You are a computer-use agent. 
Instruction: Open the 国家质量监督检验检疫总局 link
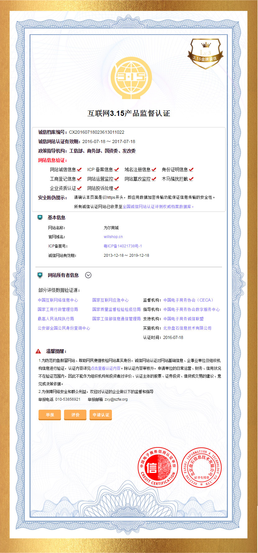coord(117,309)
